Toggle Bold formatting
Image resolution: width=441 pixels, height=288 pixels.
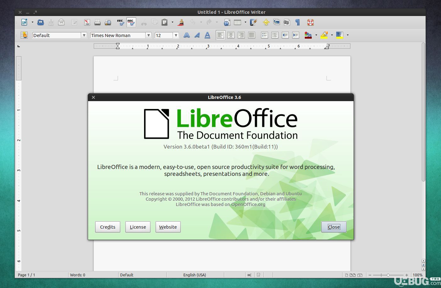click(x=187, y=35)
